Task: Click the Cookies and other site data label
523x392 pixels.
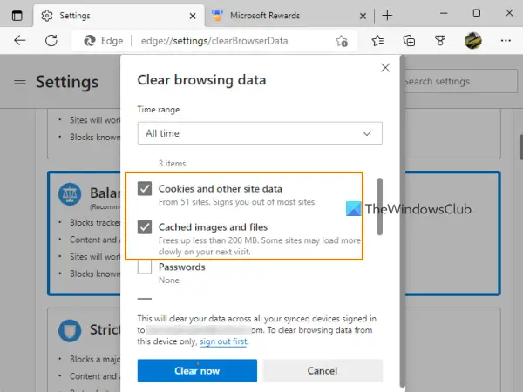Action: coord(221,189)
